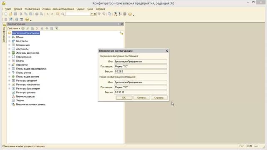267x150 pixels.
Task: Click the yellow About info icon
Action: [x=130, y=14]
